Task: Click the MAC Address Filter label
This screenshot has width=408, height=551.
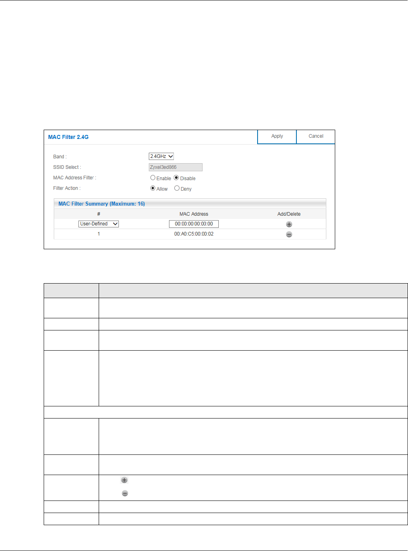Action: pyautogui.click(x=75, y=178)
